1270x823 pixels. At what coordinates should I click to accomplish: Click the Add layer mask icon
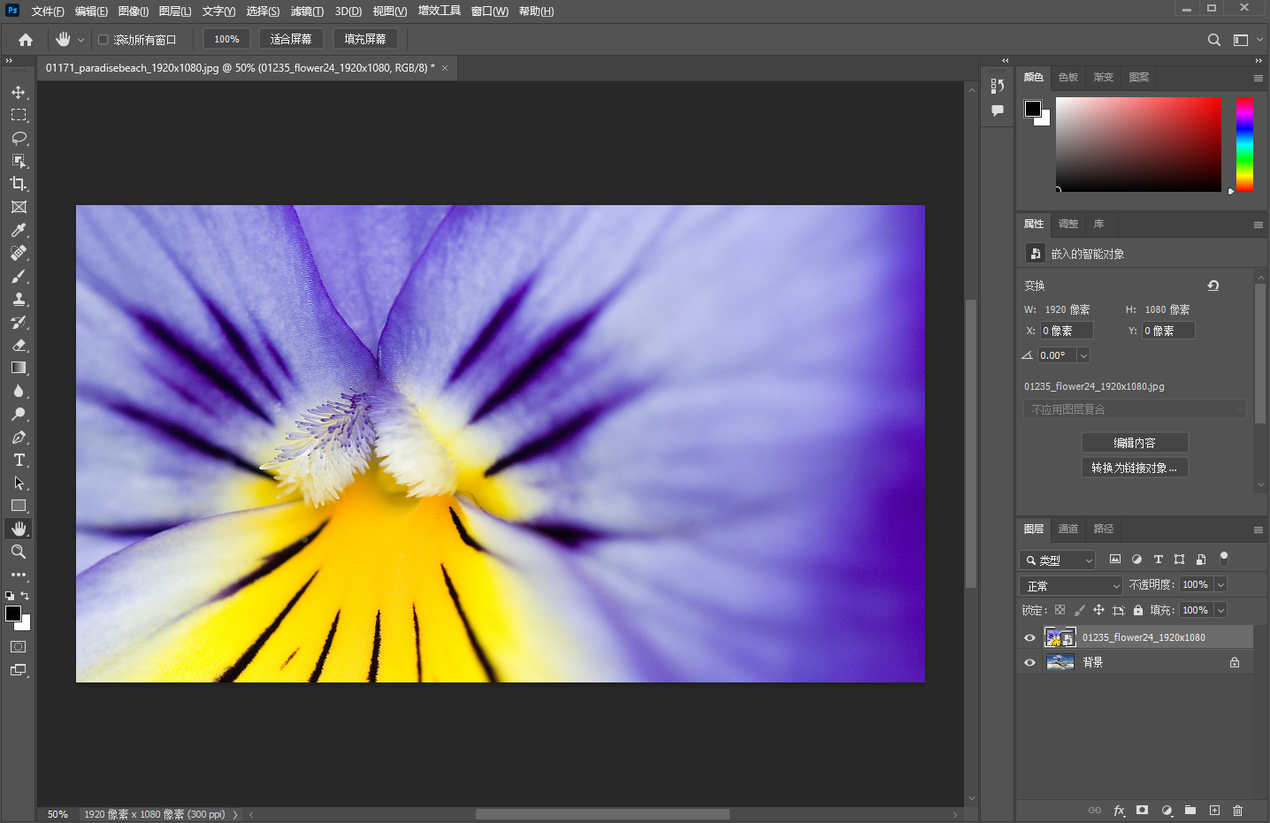[x=1143, y=810]
